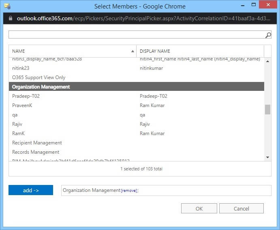Click the scrollbar down arrow
Viewport: 280px width, 230px height.
click(267, 157)
